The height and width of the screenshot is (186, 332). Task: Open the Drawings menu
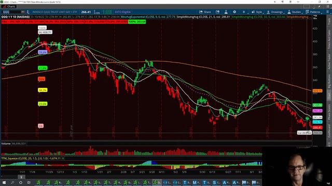[275, 12]
